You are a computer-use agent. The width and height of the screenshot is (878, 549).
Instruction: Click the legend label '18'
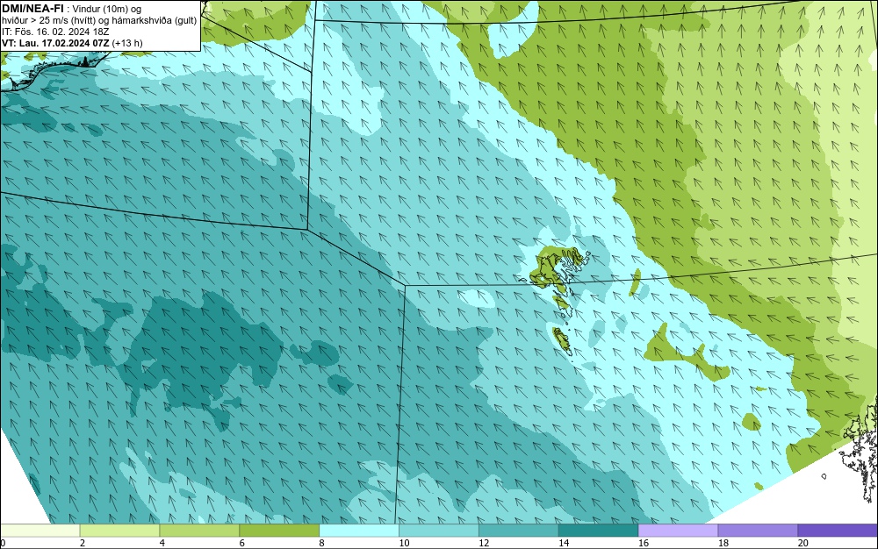point(723,543)
